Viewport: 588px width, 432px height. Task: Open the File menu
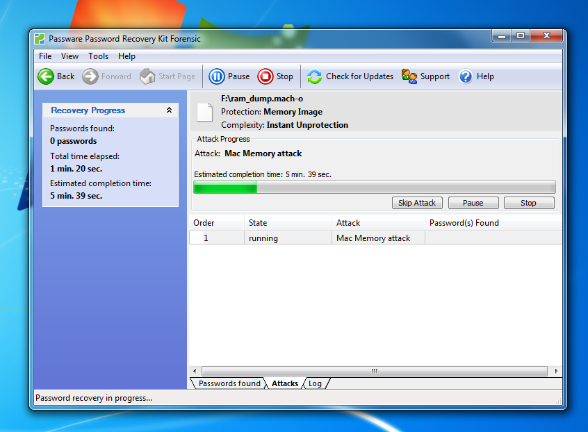pyautogui.click(x=45, y=56)
